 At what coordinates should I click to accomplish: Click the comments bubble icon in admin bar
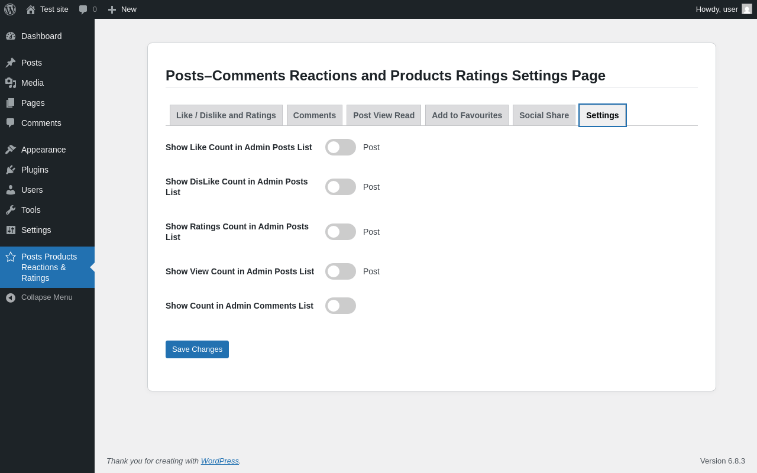(x=83, y=9)
